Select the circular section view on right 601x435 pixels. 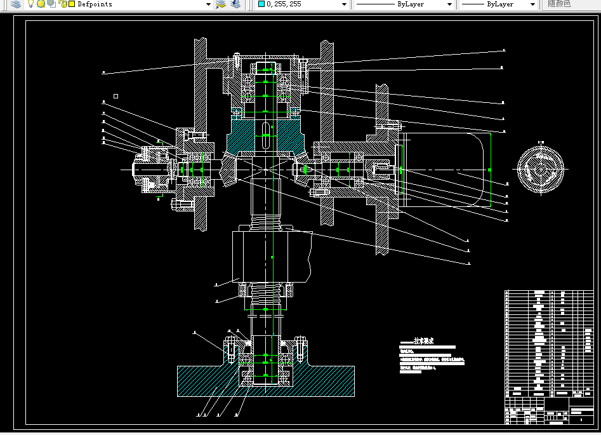(x=541, y=170)
